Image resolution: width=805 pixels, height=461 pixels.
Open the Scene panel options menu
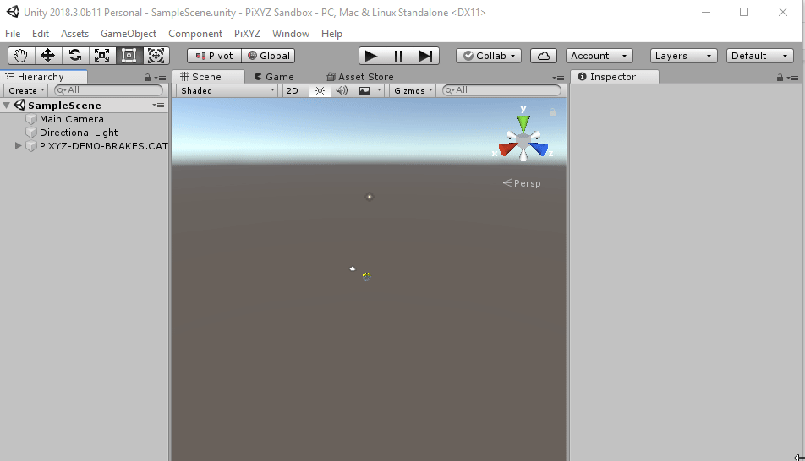tap(558, 78)
